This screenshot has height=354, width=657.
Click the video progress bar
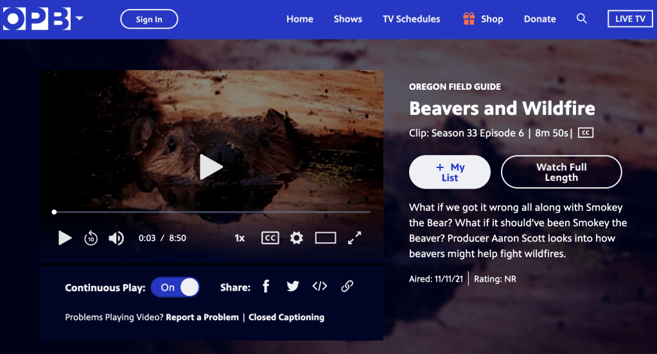pyautogui.click(x=212, y=212)
